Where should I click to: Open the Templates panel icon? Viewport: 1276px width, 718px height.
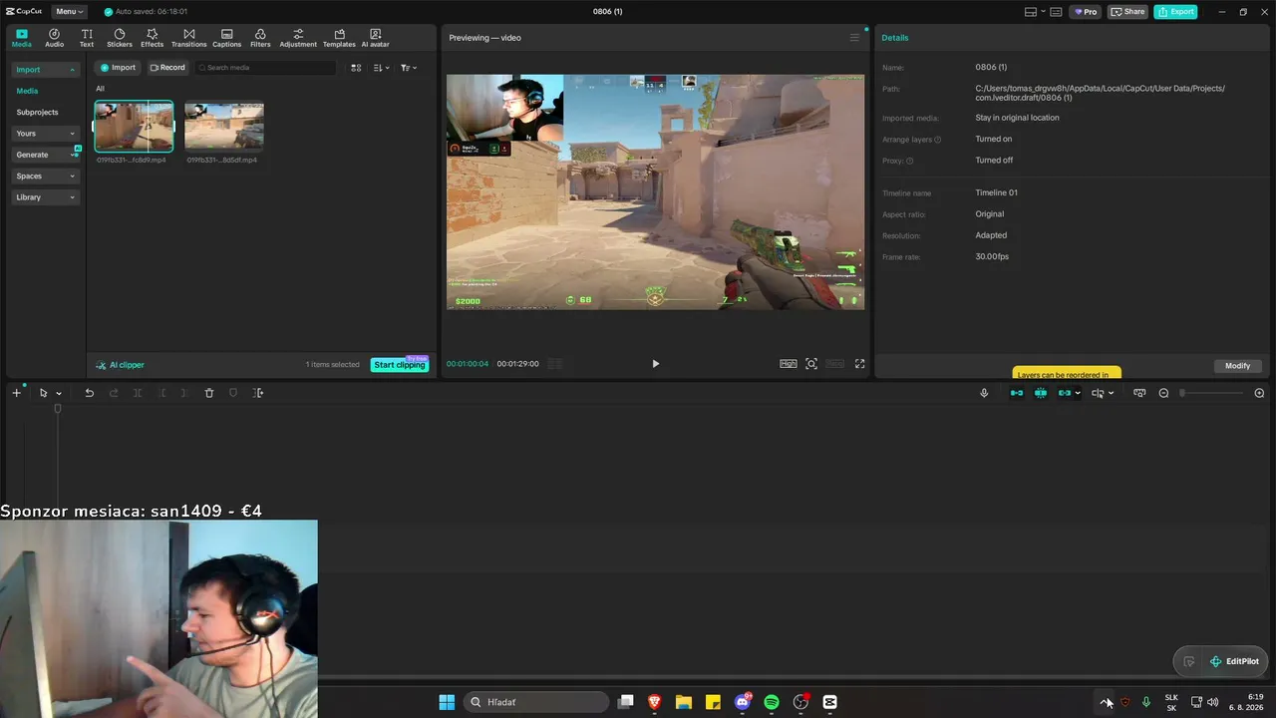click(x=339, y=38)
